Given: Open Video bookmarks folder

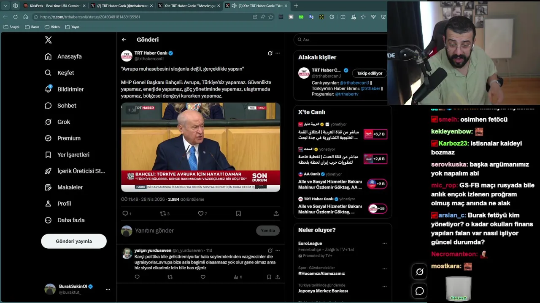Looking at the screenshot, I should (x=52, y=27).
